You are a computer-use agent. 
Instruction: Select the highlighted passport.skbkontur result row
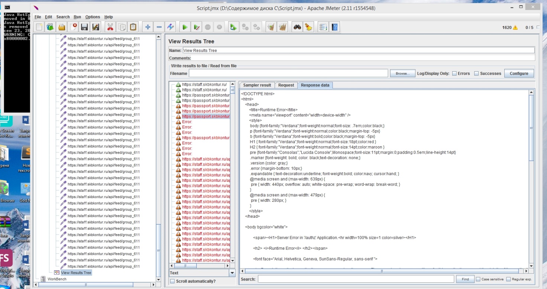coord(205,116)
